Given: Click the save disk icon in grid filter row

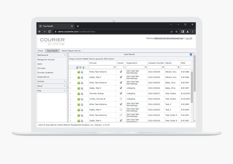Looking at the screenshot, I should click(x=77, y=67).
